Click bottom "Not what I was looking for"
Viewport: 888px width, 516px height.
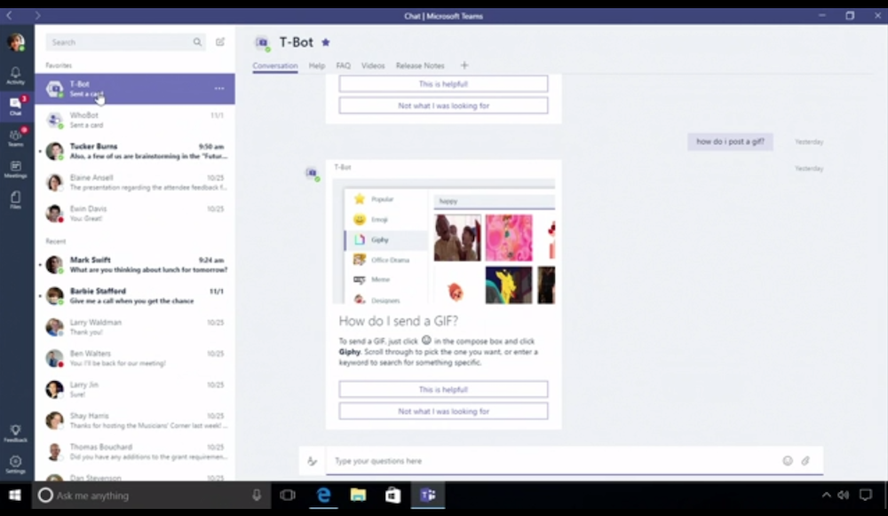[443, 411]
